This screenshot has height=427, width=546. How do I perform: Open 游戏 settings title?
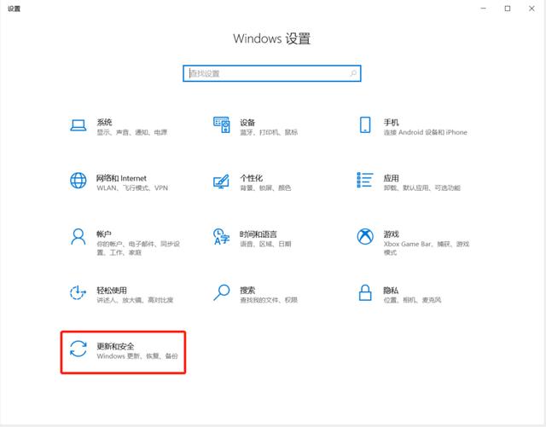click(x=391, y=234)
